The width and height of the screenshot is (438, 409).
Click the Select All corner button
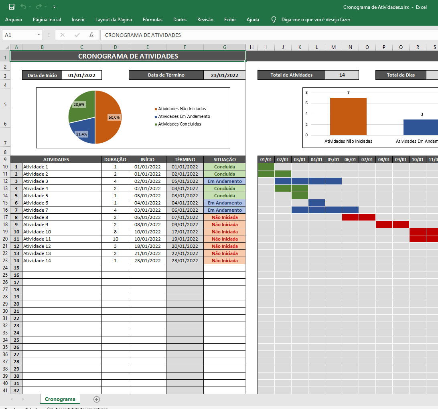(5, 47)
